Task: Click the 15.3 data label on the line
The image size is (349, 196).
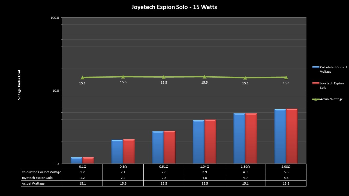Action: [286, 83]
